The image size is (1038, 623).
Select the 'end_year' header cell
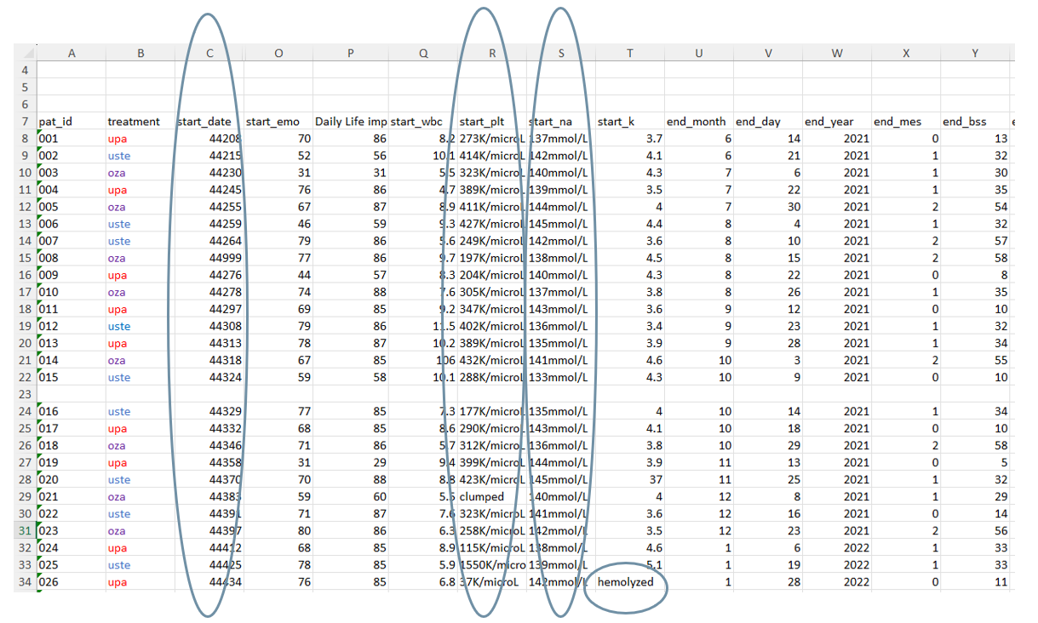[x=837, y=122]
